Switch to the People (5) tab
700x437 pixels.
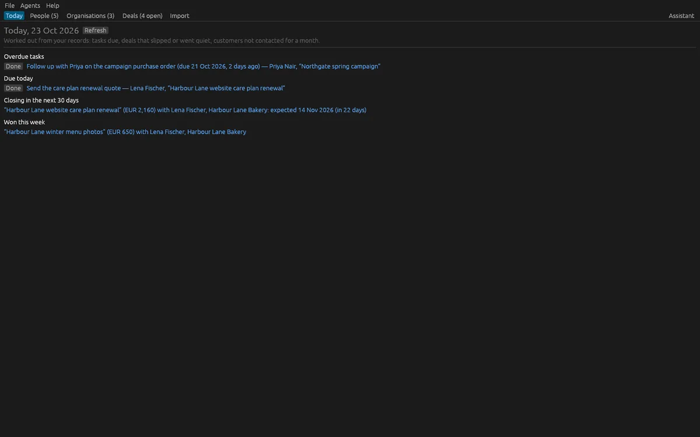(x=44, y=16)
